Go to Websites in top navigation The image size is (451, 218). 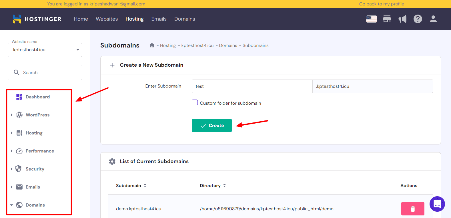point(107,19)
